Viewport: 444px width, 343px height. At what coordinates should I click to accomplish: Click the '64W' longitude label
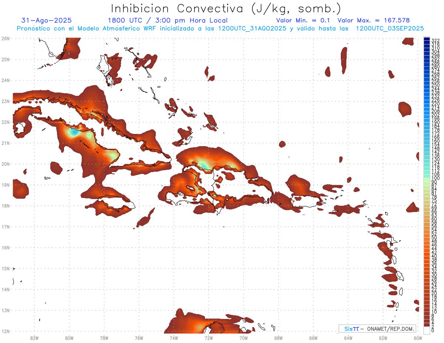[348, 338]
